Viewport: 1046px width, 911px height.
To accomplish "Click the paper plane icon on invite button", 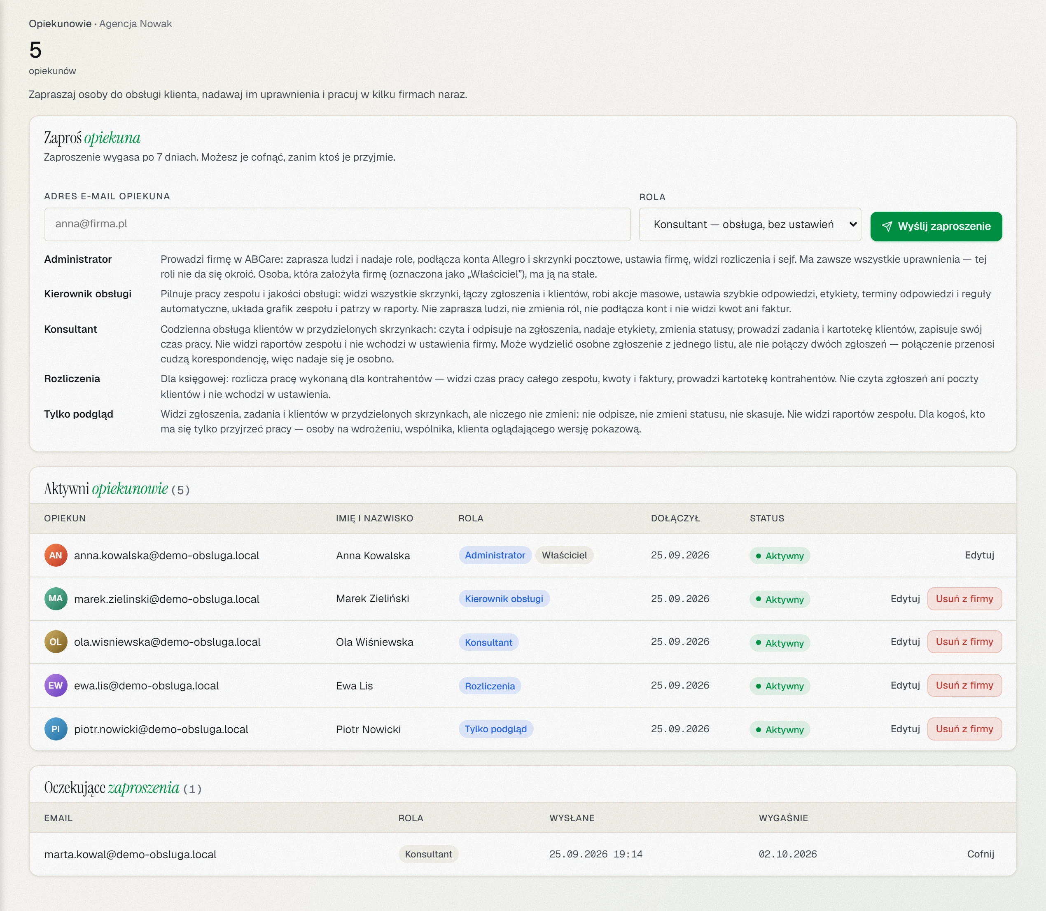I will [887, 226].
